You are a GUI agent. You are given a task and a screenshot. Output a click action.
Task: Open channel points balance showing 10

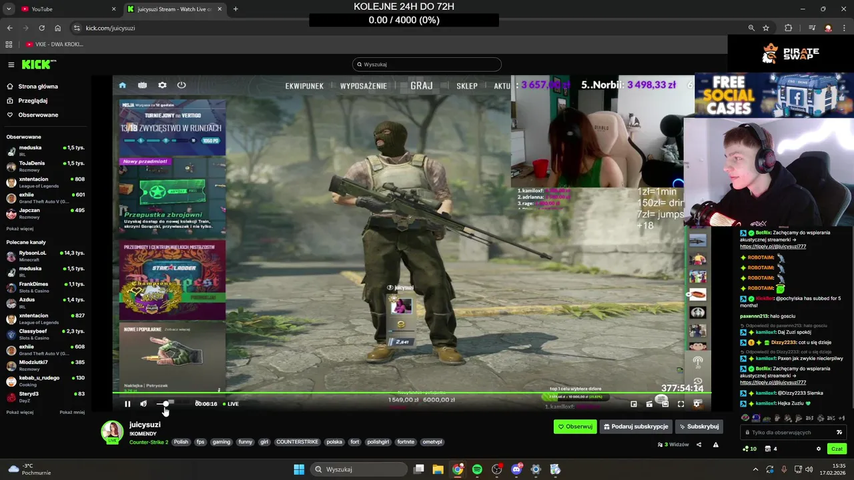click(749, 449)
